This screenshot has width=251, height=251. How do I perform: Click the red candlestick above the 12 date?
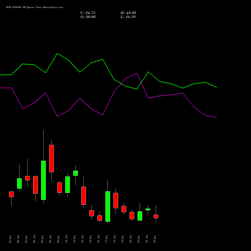click(x=84, y=196)
